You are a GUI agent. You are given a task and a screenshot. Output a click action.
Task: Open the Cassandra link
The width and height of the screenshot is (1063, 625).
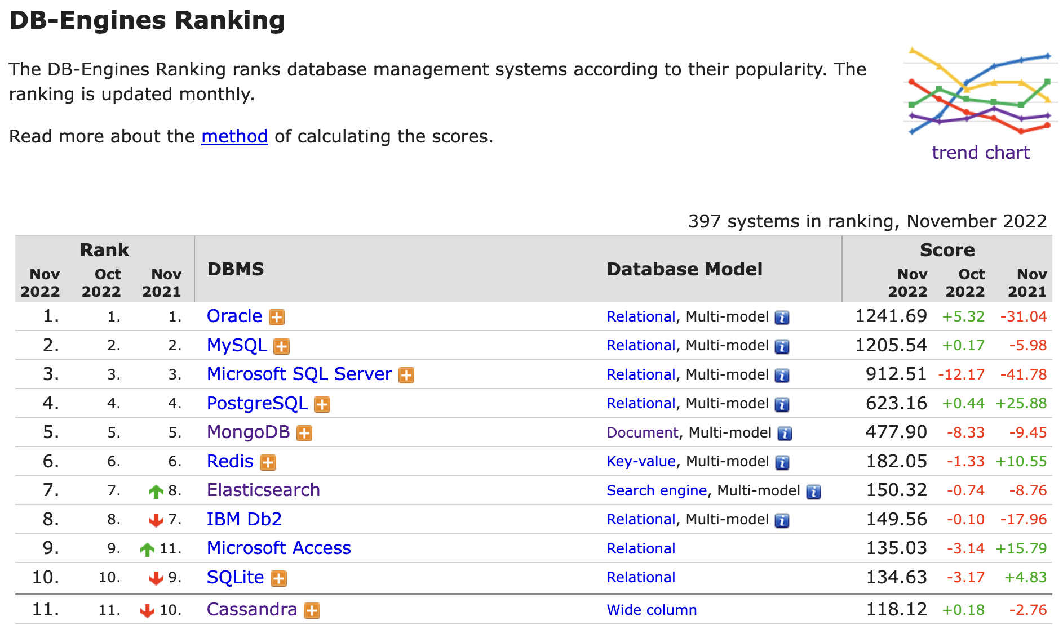251,609
